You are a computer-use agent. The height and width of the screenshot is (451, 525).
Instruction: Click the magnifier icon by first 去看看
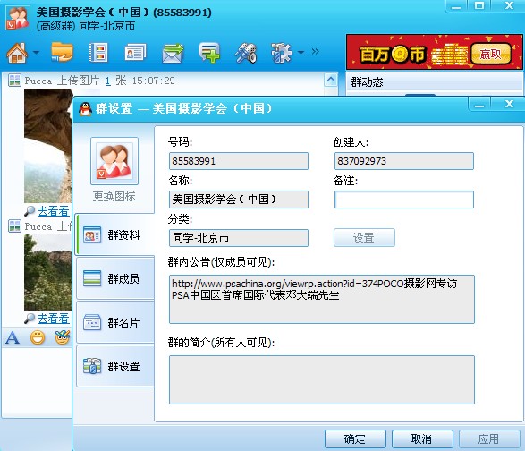point(30,211)
